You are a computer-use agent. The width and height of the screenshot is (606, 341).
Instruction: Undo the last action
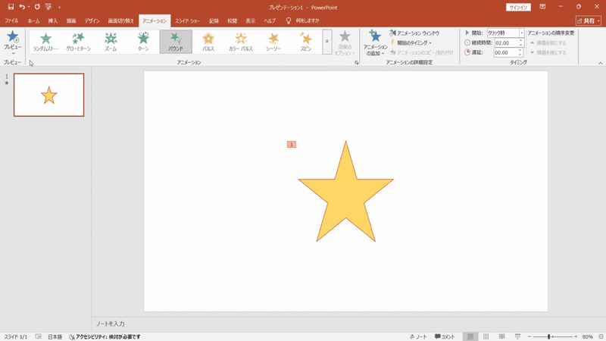(23, 7)
